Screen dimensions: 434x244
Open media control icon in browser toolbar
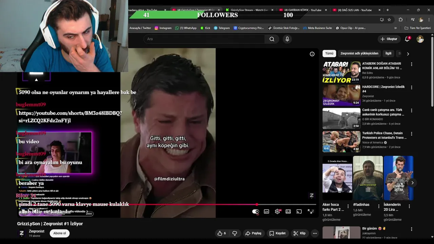(x=413, y=20)
